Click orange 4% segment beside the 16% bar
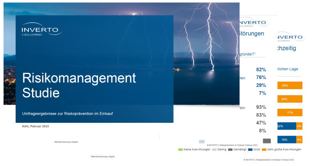The width and height of the screenshot is (320, 166). (x=299, y=140)
